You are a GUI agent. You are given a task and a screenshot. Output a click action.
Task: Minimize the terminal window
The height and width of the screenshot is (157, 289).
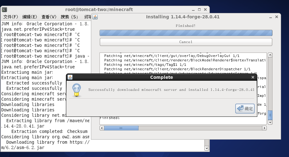pos(193,9)
